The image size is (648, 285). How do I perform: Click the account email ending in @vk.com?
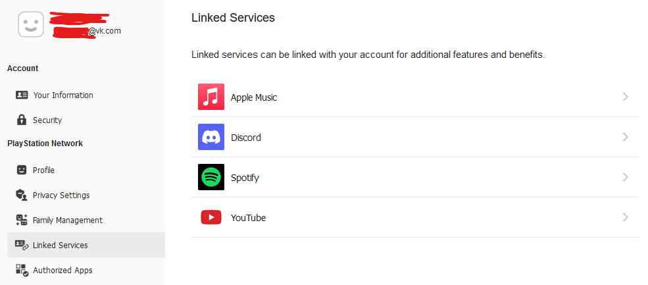click(87, 30)
